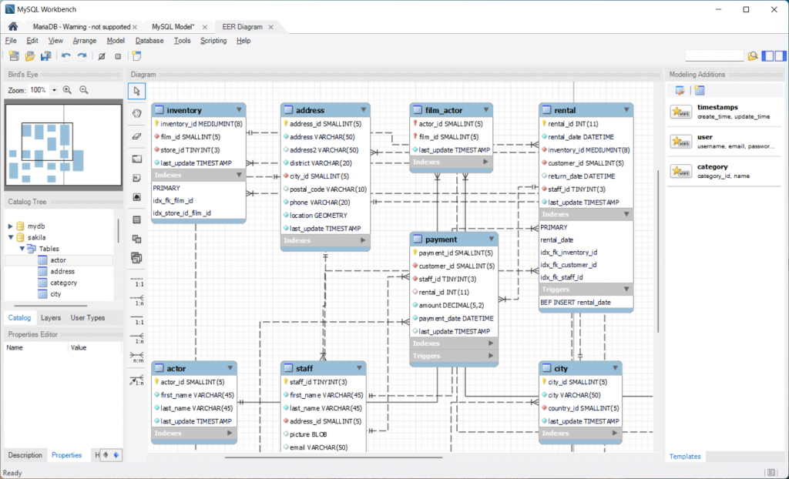Open the Database menu
This screenshot has height=479, width=789.
click(149, 41)
